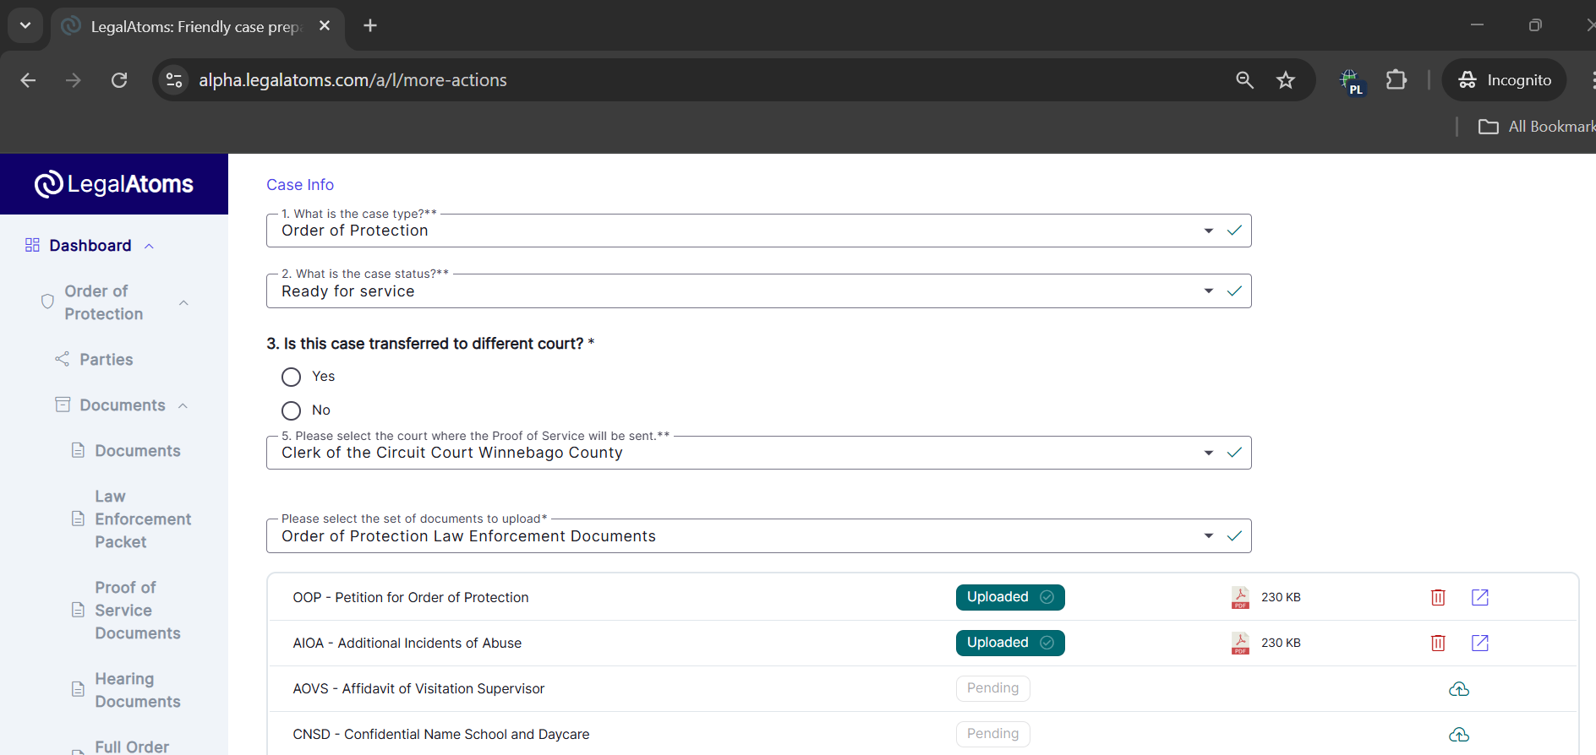The image size is (1596, 755).
Task: Delete the uploaded OOP Petition document
Action: (1437, 598)
